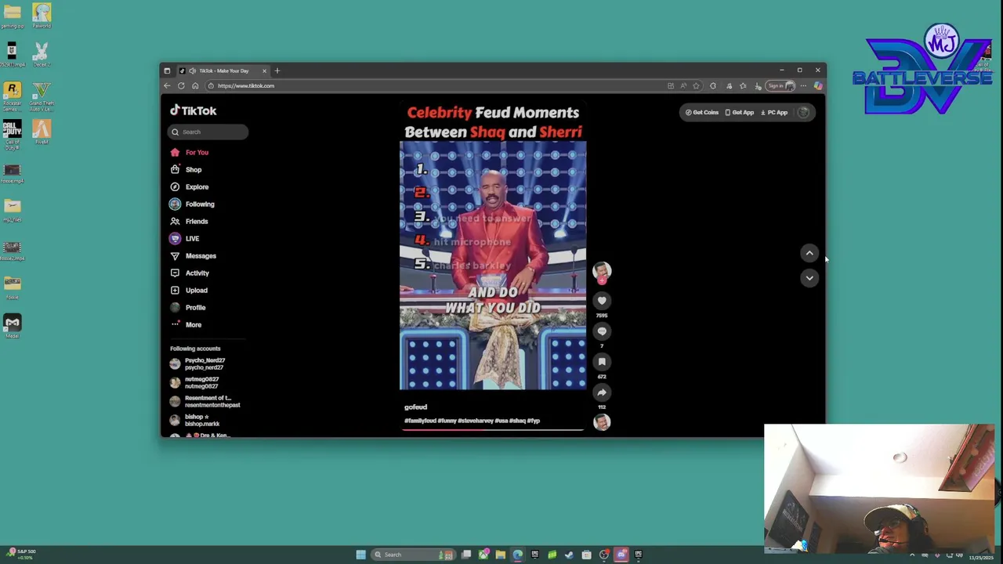Image resolution: width=1003 pixels, height=564 pixels.
Task: Click the URL address bar
Action: click(x=439, y=86)
